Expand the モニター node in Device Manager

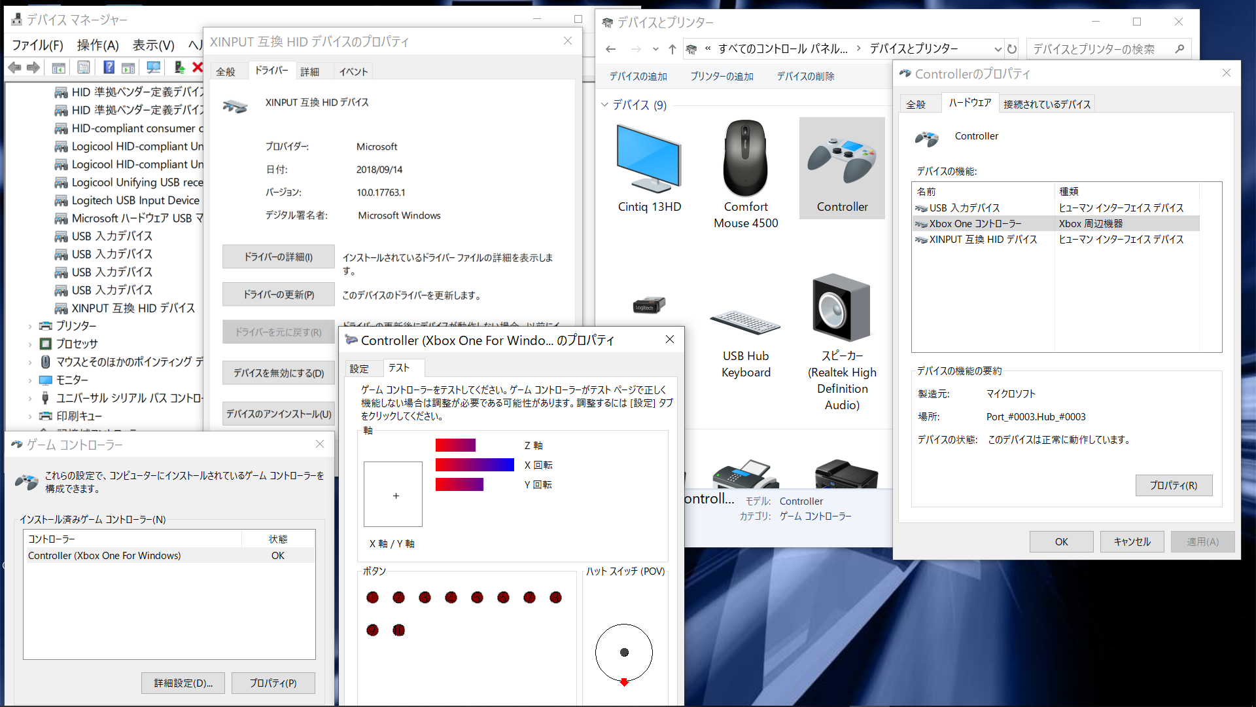pos(30,380)
